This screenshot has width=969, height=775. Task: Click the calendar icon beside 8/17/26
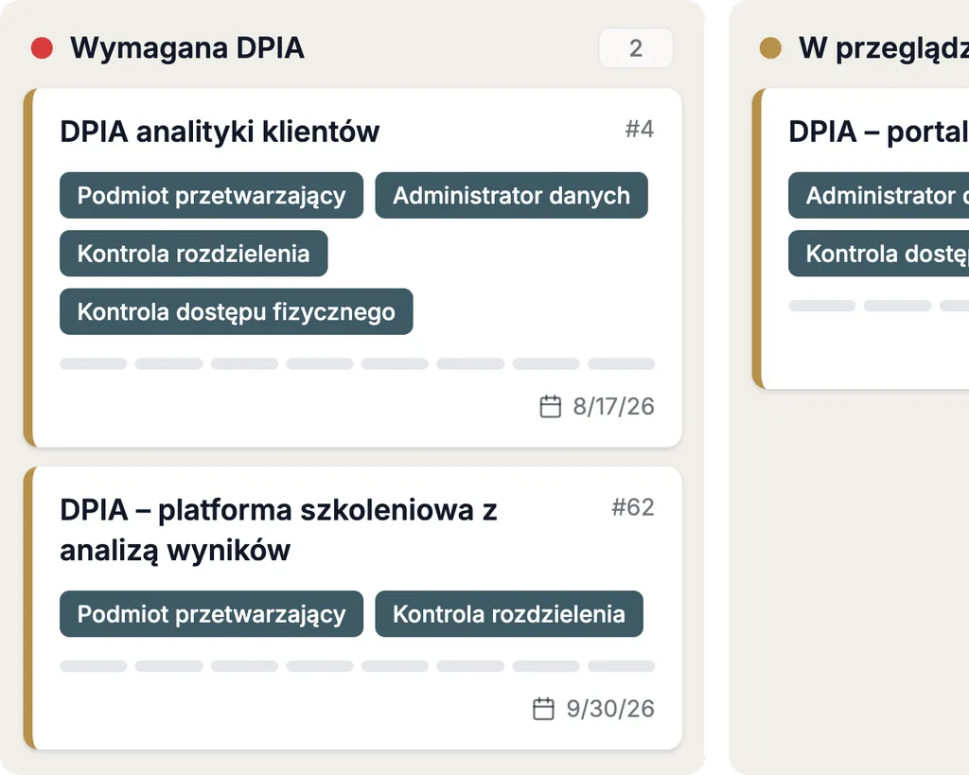tap(550, 407)
